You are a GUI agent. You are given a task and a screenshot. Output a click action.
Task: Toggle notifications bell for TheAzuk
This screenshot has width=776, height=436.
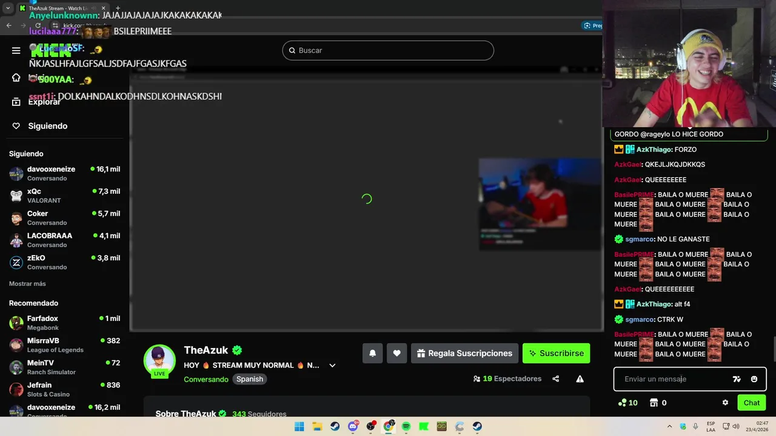(372, 354)
